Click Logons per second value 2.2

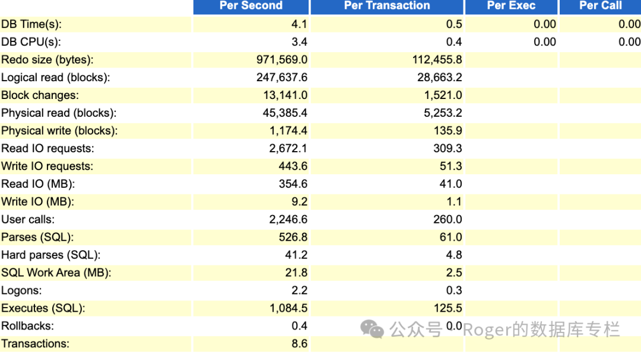pyautogui.click(x=300, y=290)
